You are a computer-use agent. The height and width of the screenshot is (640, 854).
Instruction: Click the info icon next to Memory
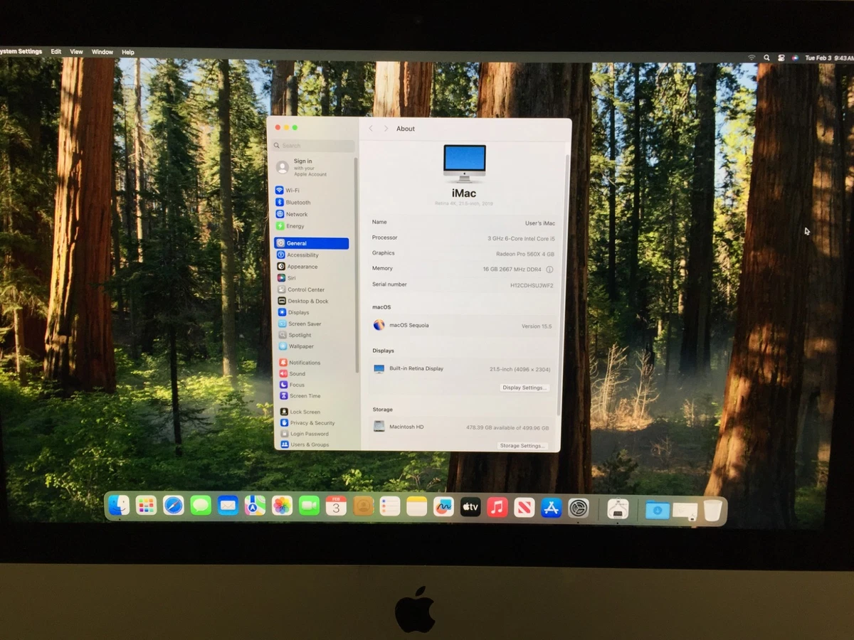tap(550, 270)
